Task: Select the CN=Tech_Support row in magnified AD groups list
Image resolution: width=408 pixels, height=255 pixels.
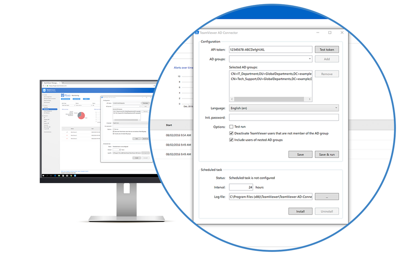Action: 271,79
